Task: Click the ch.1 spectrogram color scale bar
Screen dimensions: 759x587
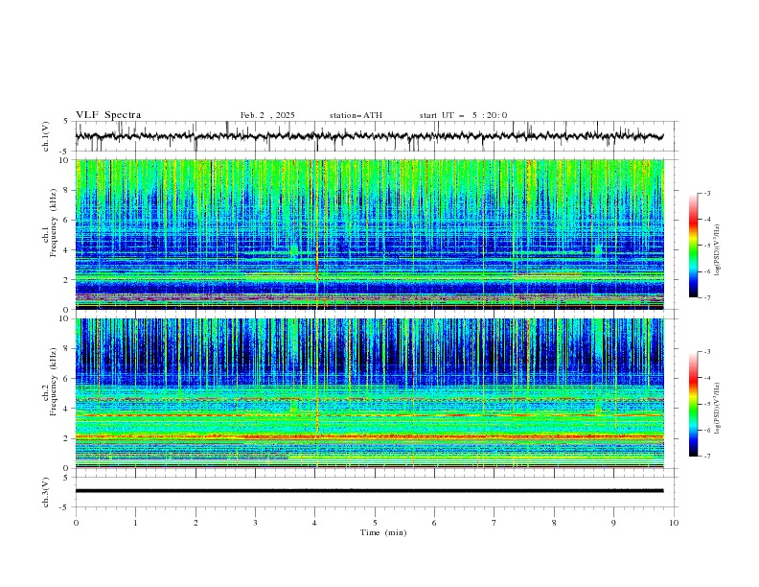Action: (x=693, y=245)
